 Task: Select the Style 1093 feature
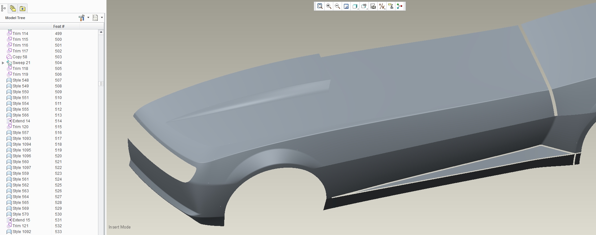tap(19, 139)
